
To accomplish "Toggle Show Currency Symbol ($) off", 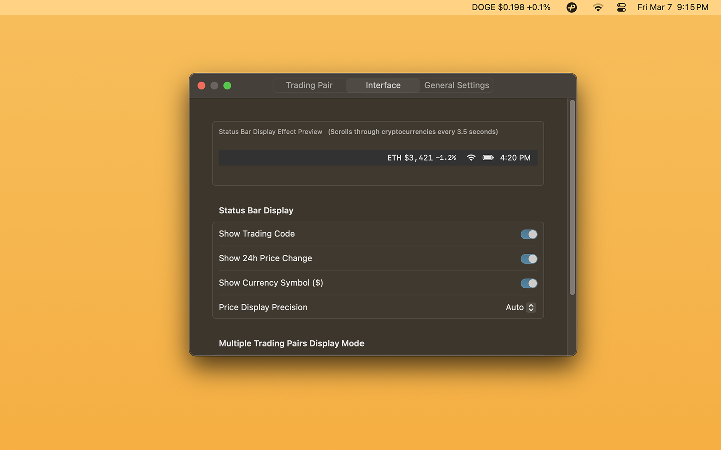I will [529, 283].
